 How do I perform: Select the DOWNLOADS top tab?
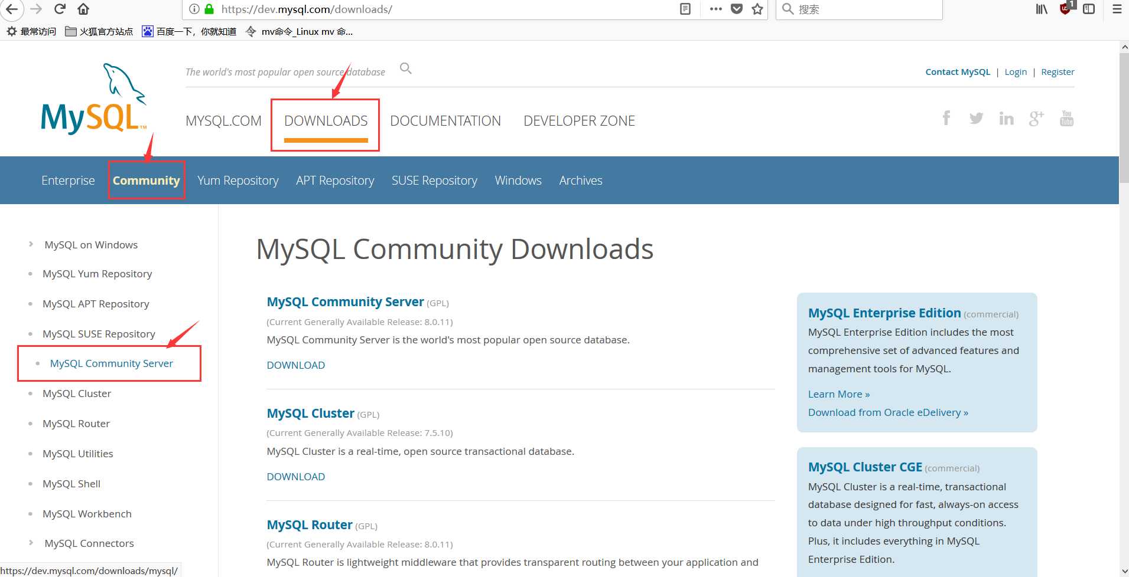(326, 121)
